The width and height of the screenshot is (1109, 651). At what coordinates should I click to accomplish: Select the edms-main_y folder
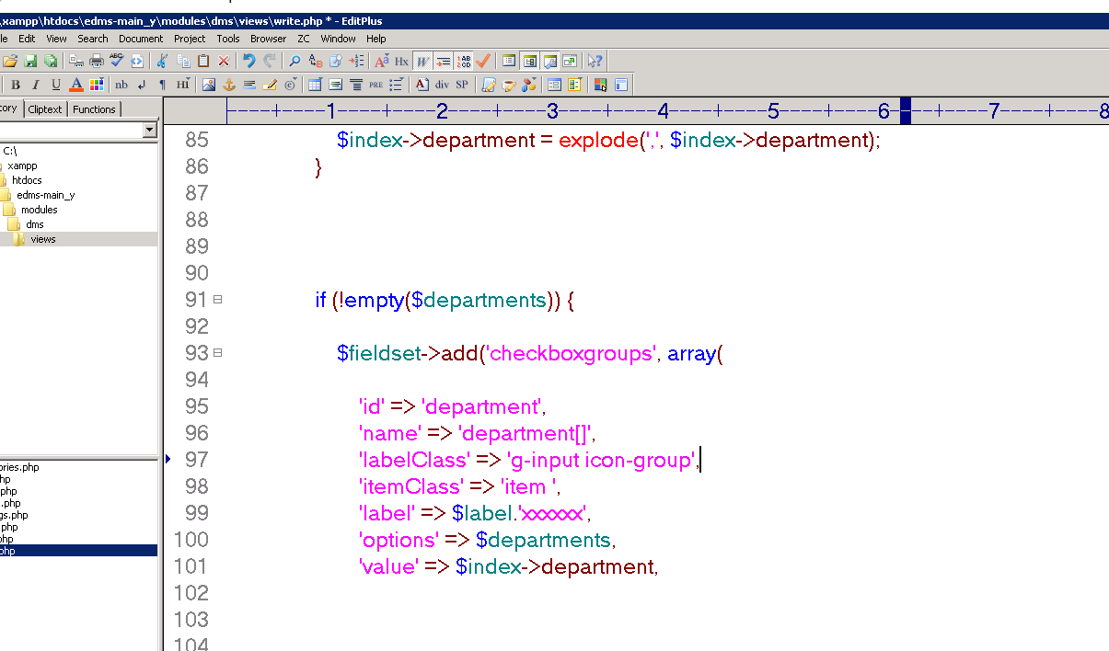click(46, 195)
